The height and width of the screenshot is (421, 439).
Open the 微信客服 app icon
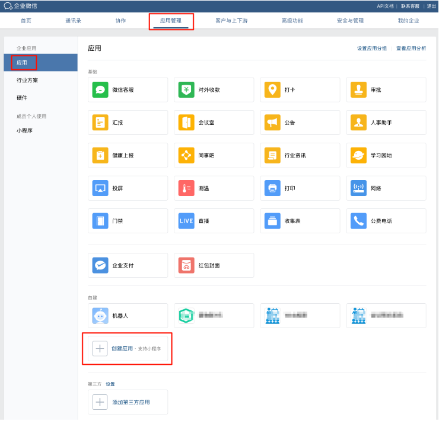pyautogui.click(x=100, y=90)
